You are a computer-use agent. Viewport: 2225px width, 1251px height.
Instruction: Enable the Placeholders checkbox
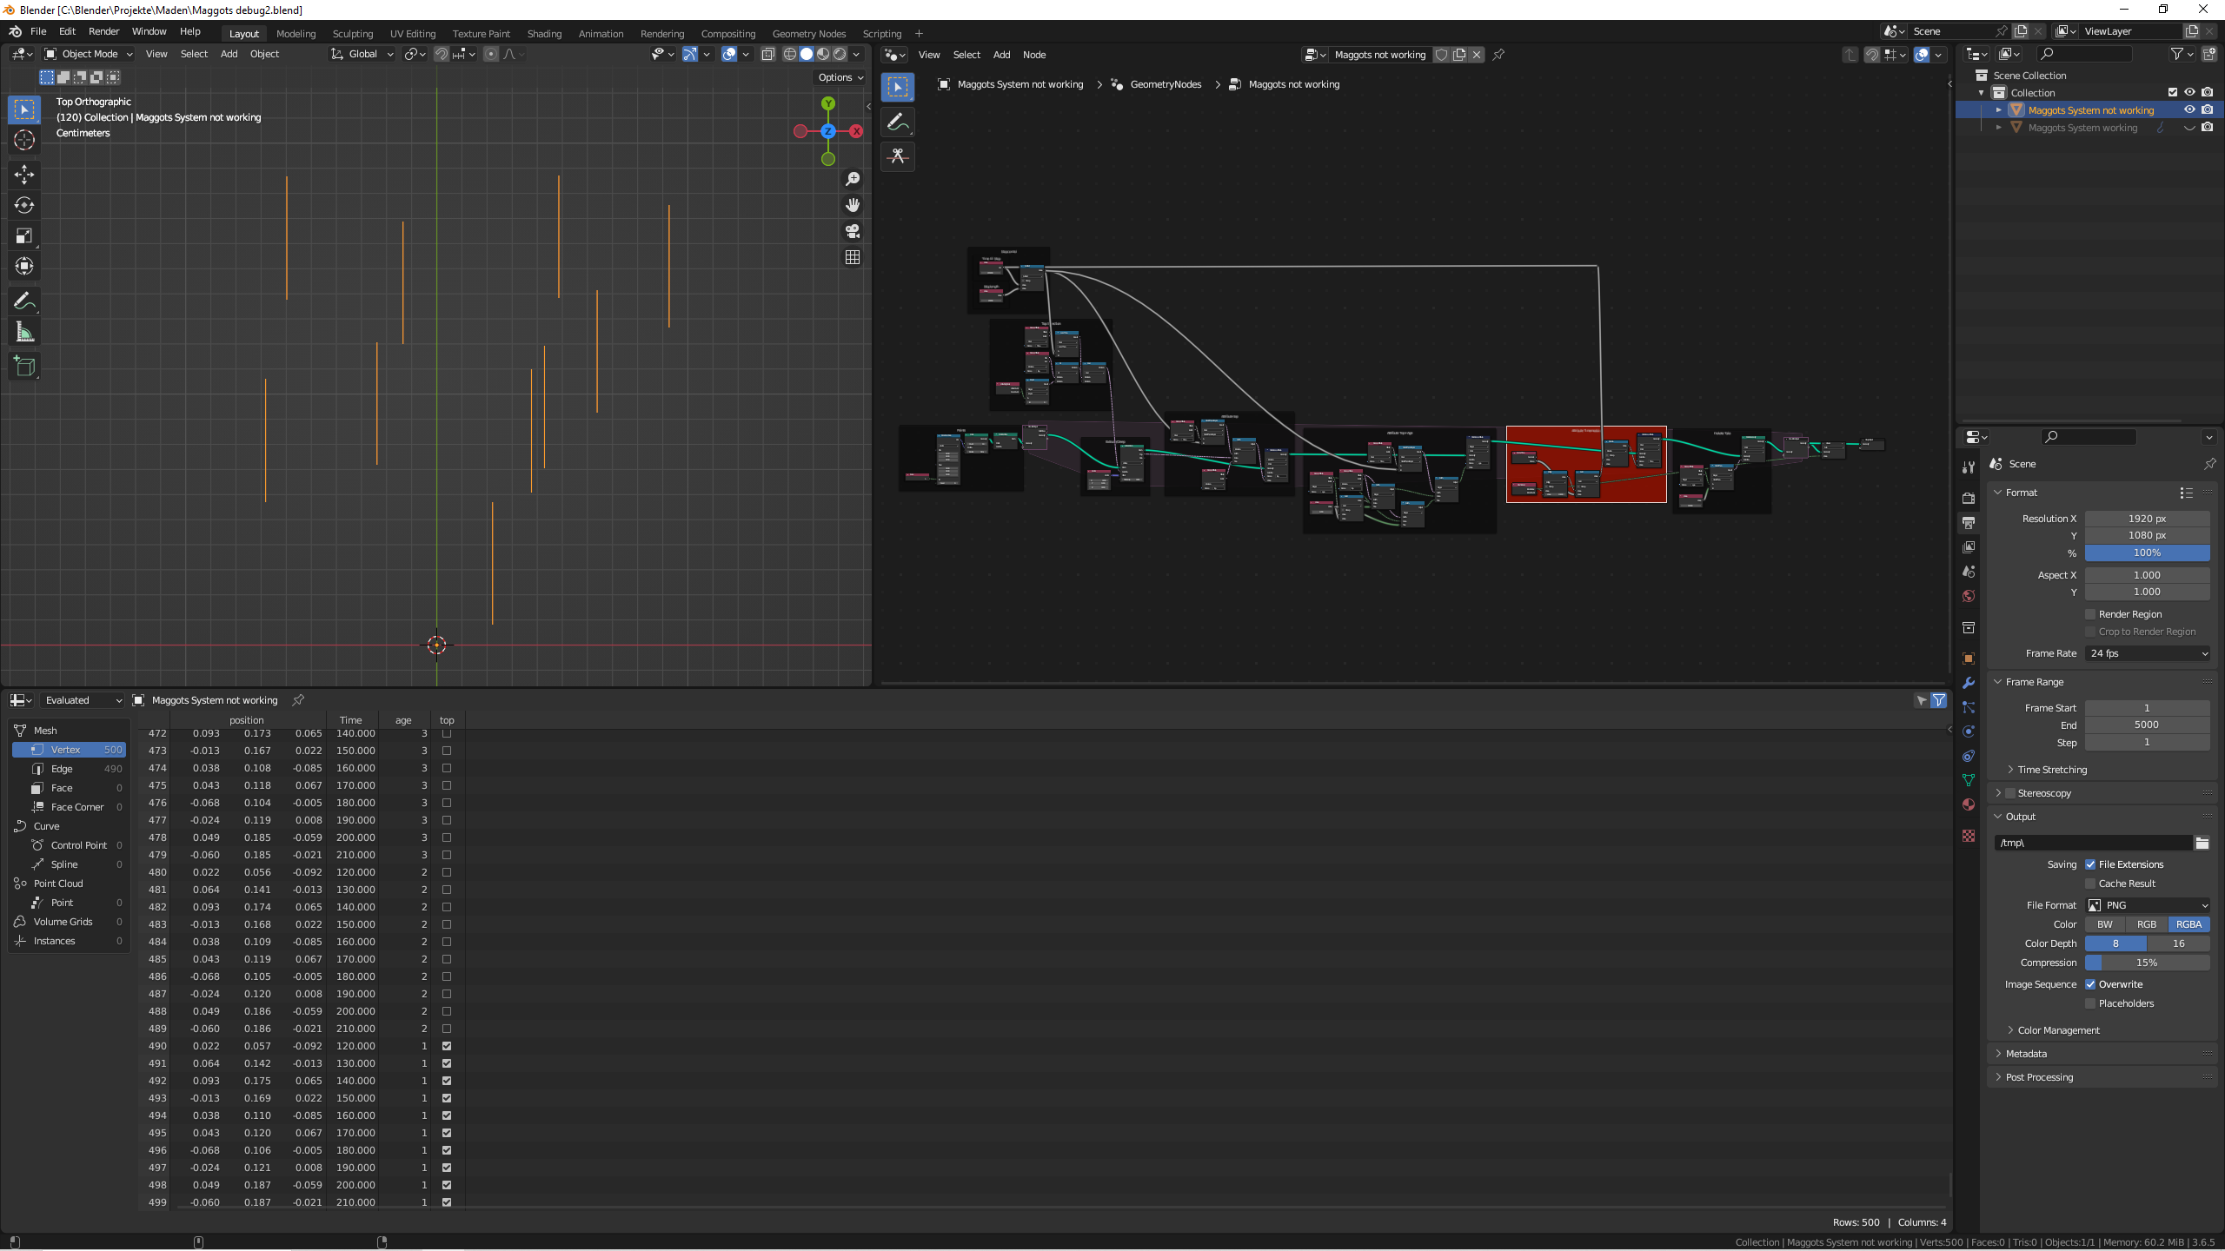[2090, 1003]
